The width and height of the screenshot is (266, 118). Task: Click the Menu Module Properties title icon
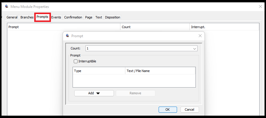tap(7, 6)
